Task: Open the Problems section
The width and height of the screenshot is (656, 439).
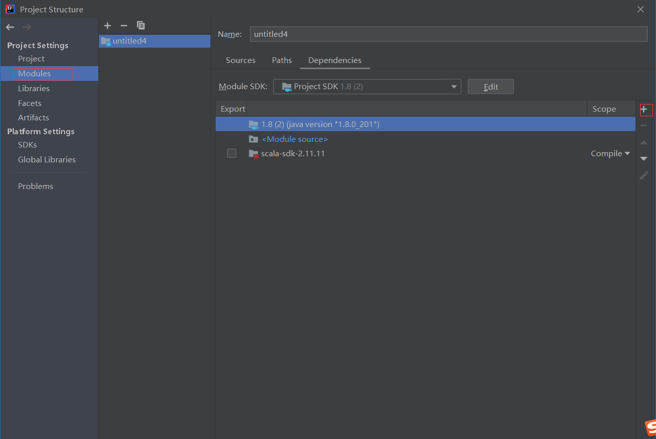Action: coord(35,186)
